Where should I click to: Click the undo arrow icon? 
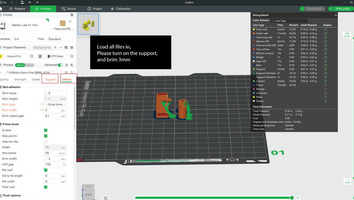point(30,2)
